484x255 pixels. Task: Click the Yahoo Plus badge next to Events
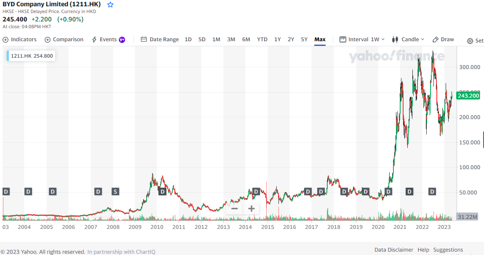pos(122,40)
